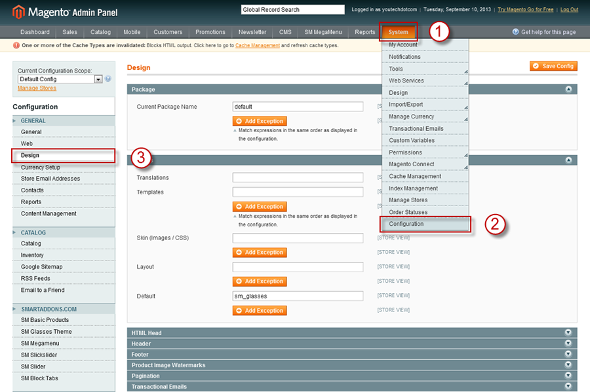Open the SM Block Tabs configuration tab
590x392 pixels.
click(64, 378)
